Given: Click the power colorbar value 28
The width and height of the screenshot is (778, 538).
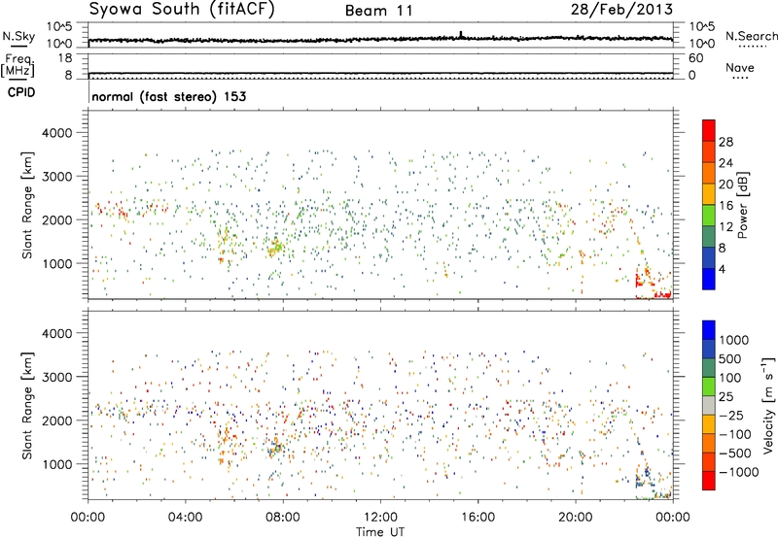Looking at the screenshot, I should (x=725, y=142).
